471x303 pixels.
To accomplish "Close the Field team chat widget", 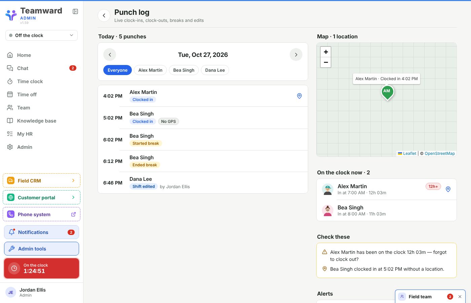I will (460, 297).
